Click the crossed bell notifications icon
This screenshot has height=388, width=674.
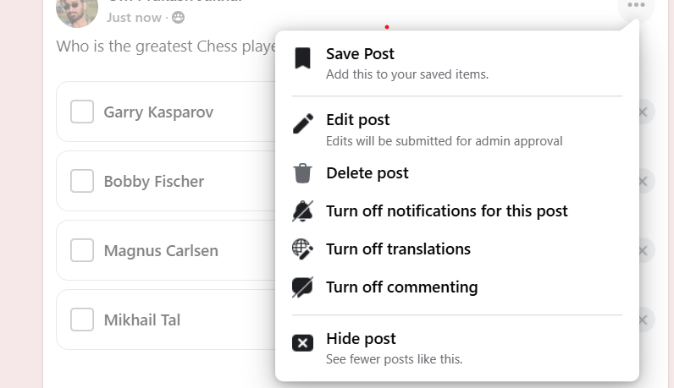point(302,211)
